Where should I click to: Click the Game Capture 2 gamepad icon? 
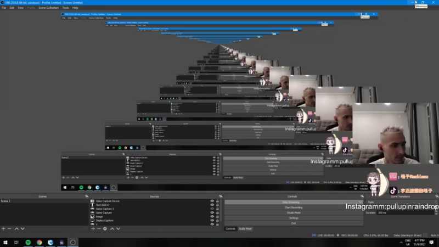click(92, 209)
